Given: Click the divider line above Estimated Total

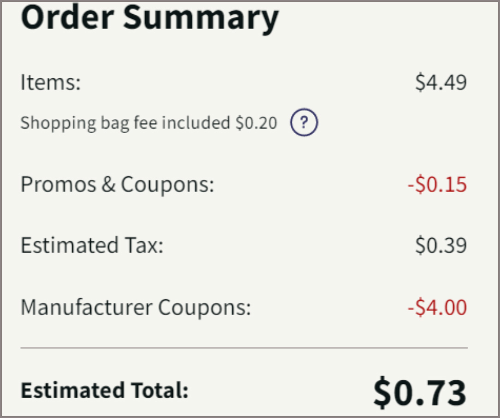Looking at the screenshot, I should click(x=244, y=347).
